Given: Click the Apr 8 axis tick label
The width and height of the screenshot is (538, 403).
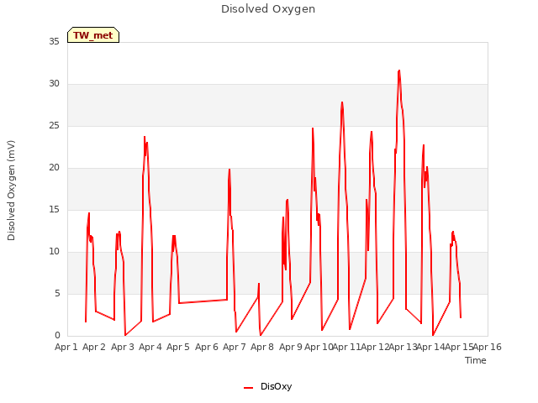Looking at the screenshot, I should pyautogui.click(x=262, y=347).
